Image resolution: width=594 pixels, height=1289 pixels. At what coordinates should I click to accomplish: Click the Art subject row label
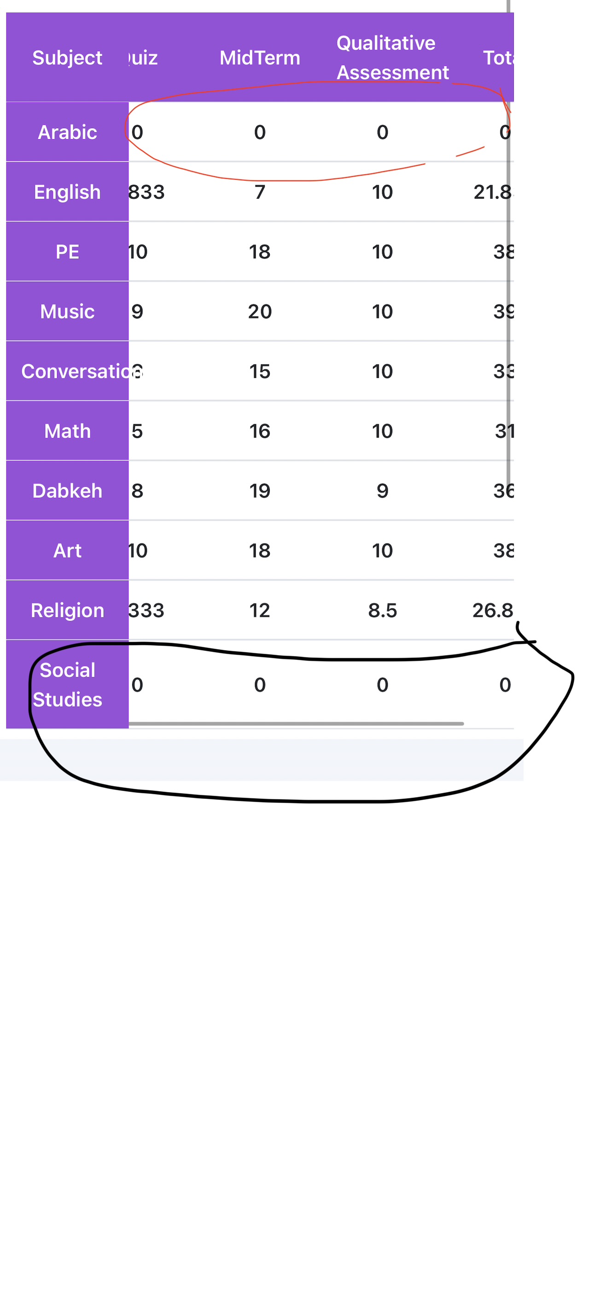(67, 550)
